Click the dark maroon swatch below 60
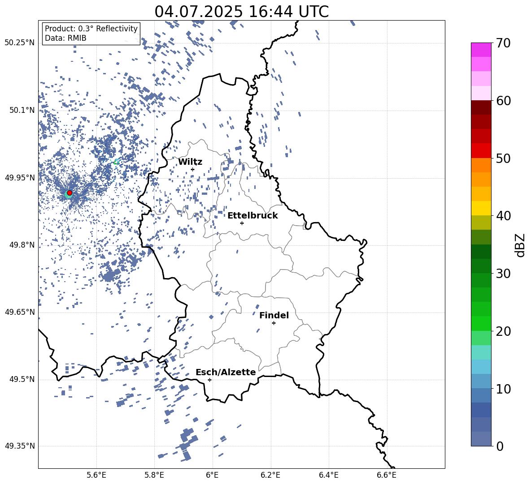The height and width of the screenshot is (484, 531). point(481,107)
